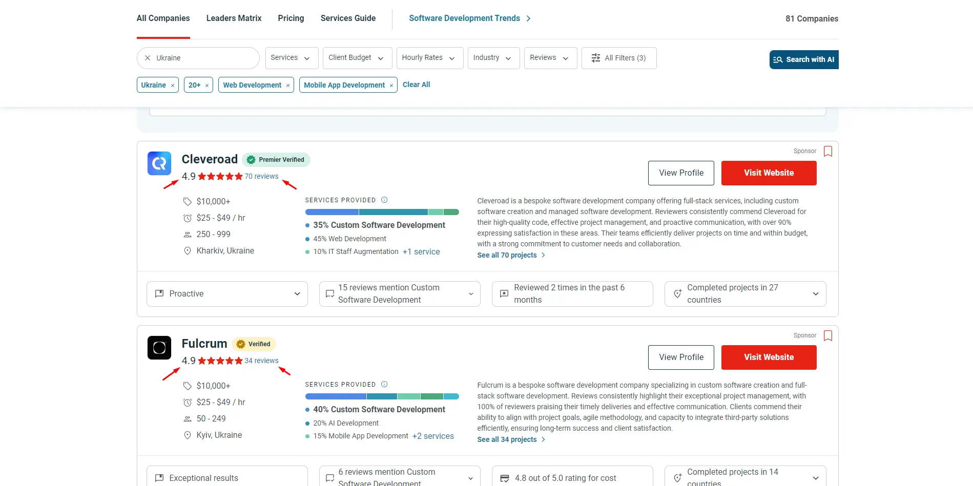Image resolution: width=973 pixels, height=486 pixels.
Task: Open Cleveroad company name link
Action: pyautogui.click(x=210, y=159)
